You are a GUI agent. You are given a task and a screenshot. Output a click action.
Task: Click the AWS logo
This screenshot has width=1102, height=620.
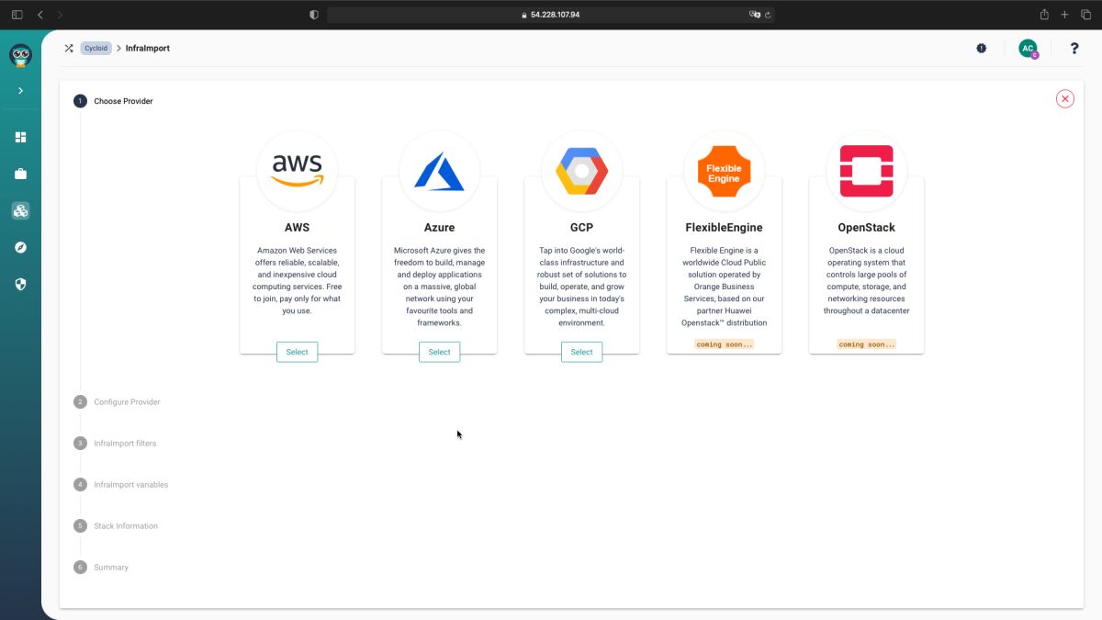click(x=297, y=171)
